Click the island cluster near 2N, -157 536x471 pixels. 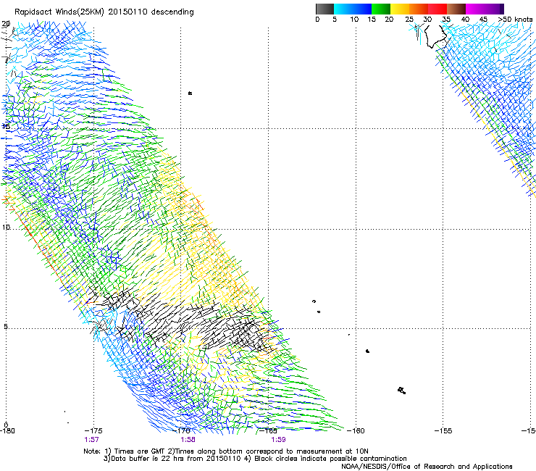point(402,391)
